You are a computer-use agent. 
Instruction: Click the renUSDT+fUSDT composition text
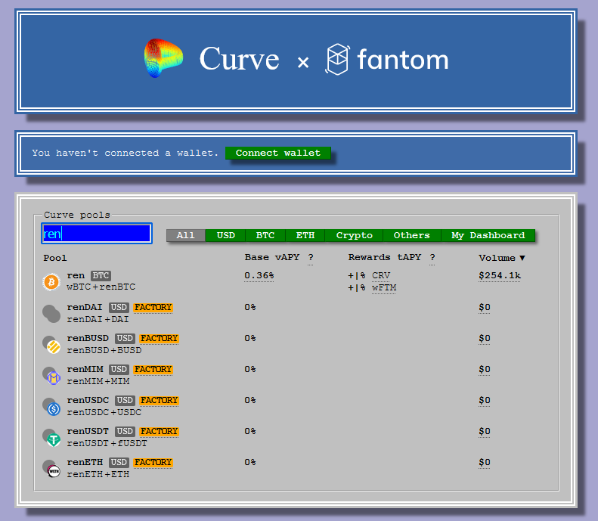point(107,443)
